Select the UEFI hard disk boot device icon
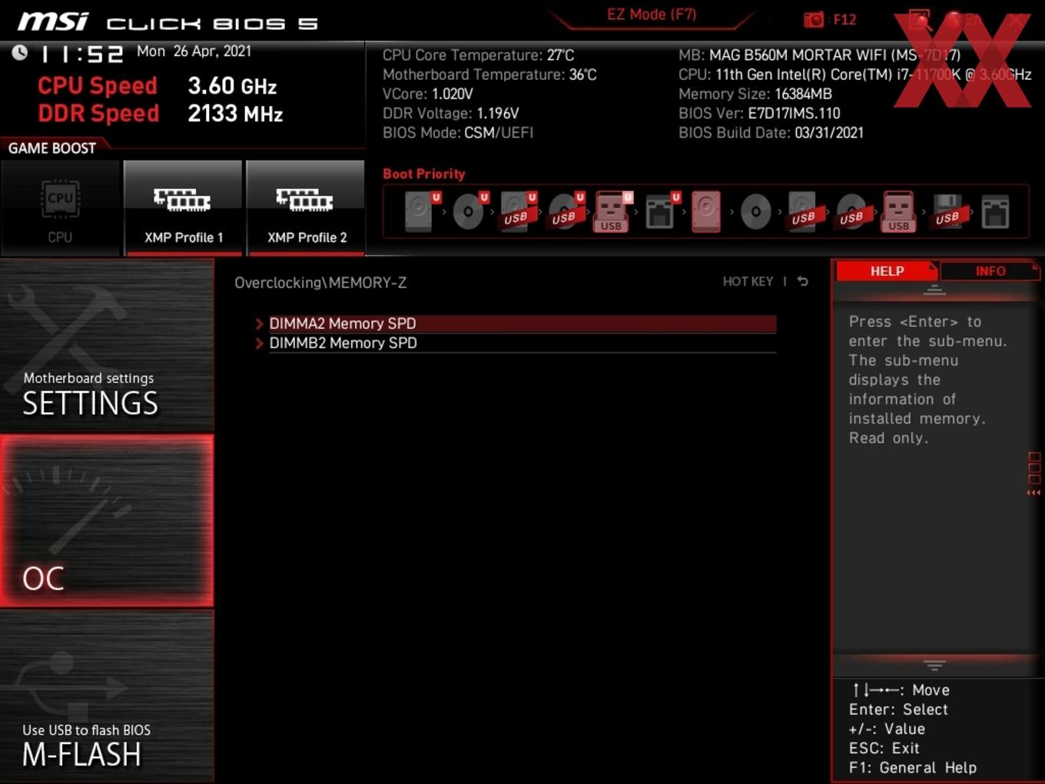Image resolution: width=1045 pixels, height=784 pixels. click(x=421, y=211)
